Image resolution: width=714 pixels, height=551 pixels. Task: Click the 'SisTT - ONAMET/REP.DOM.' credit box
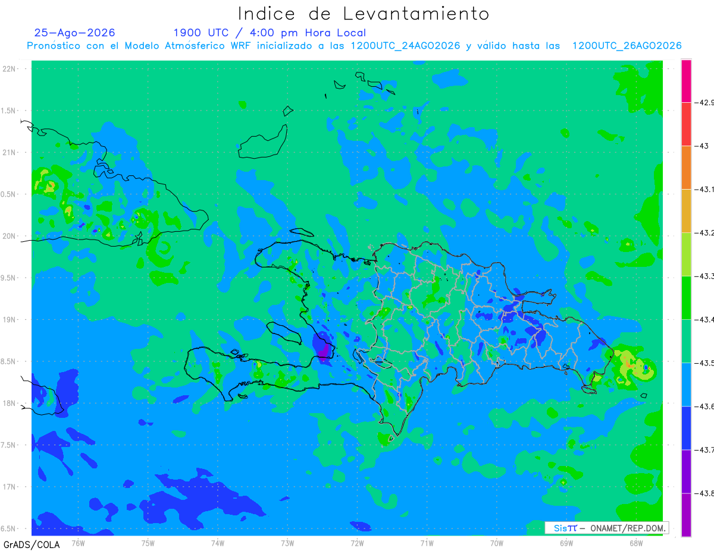(x=606, y=528)
